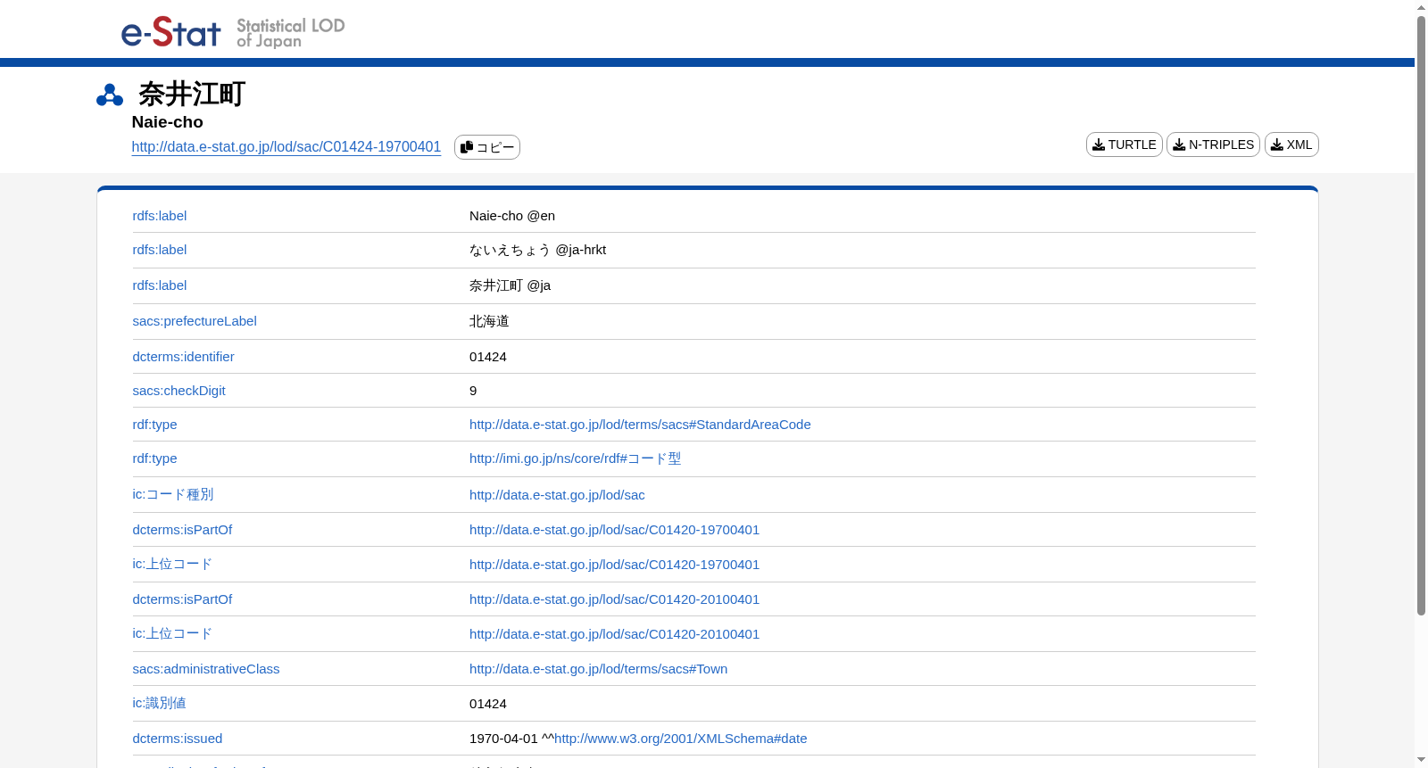
Task: Open the rdfs:label property for Naie-cho @en
Action: coord(160,216)
